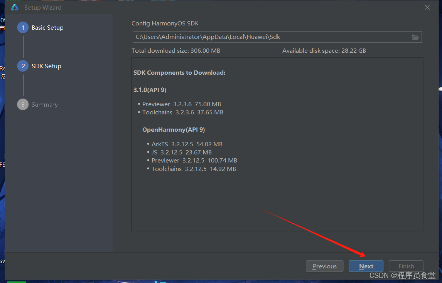Click the '3.1.0(API 9)' heading

coord(150,90)
